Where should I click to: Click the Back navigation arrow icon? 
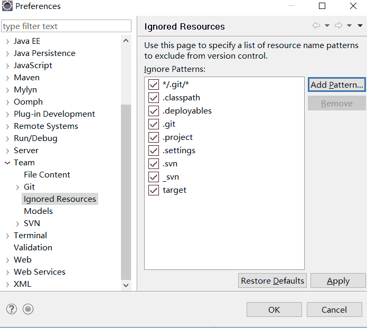click(x=316, y=26)
